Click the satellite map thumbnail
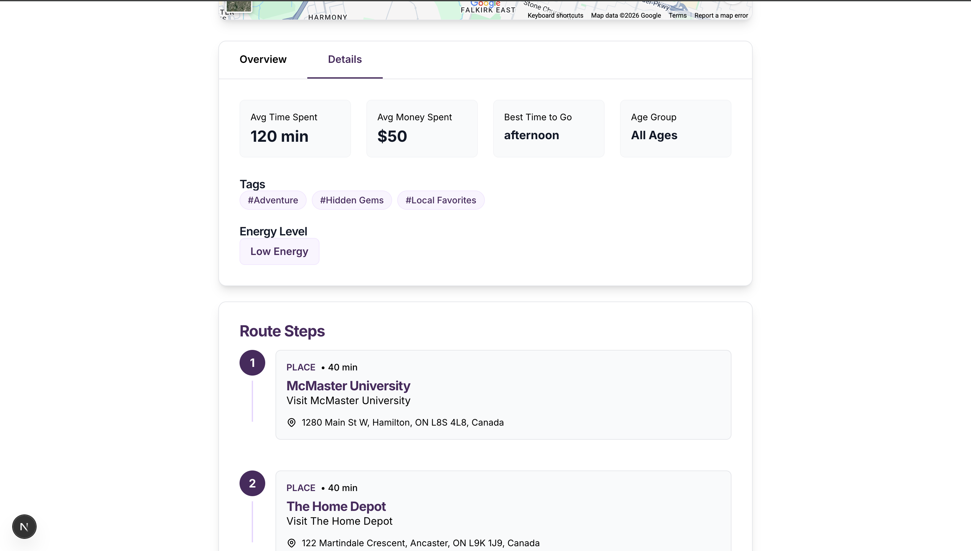Image resolution: width=971 pixels, height=551 pixels. tap(239, 5)
